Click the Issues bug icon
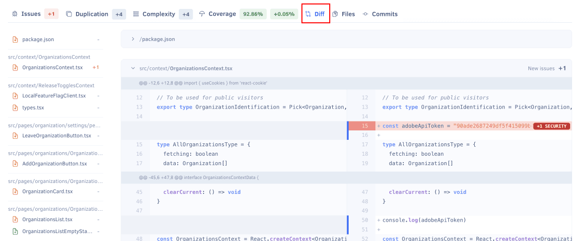The image size is (586, 241). (x=14, y=14)
